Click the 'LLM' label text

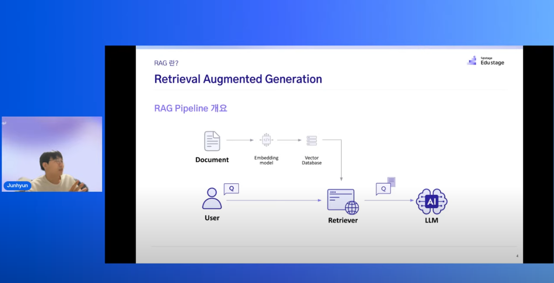(x=431, y=221)
